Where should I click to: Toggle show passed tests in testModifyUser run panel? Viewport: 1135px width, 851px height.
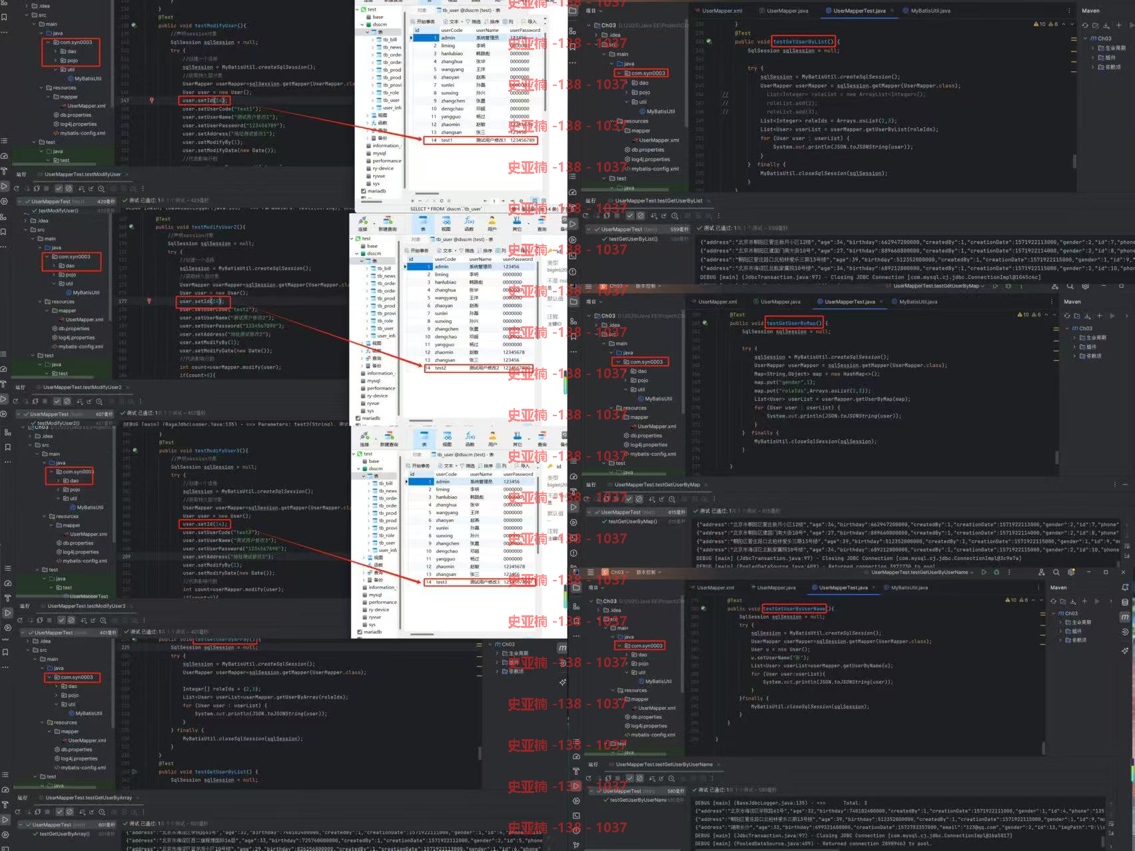click(59, 188)
